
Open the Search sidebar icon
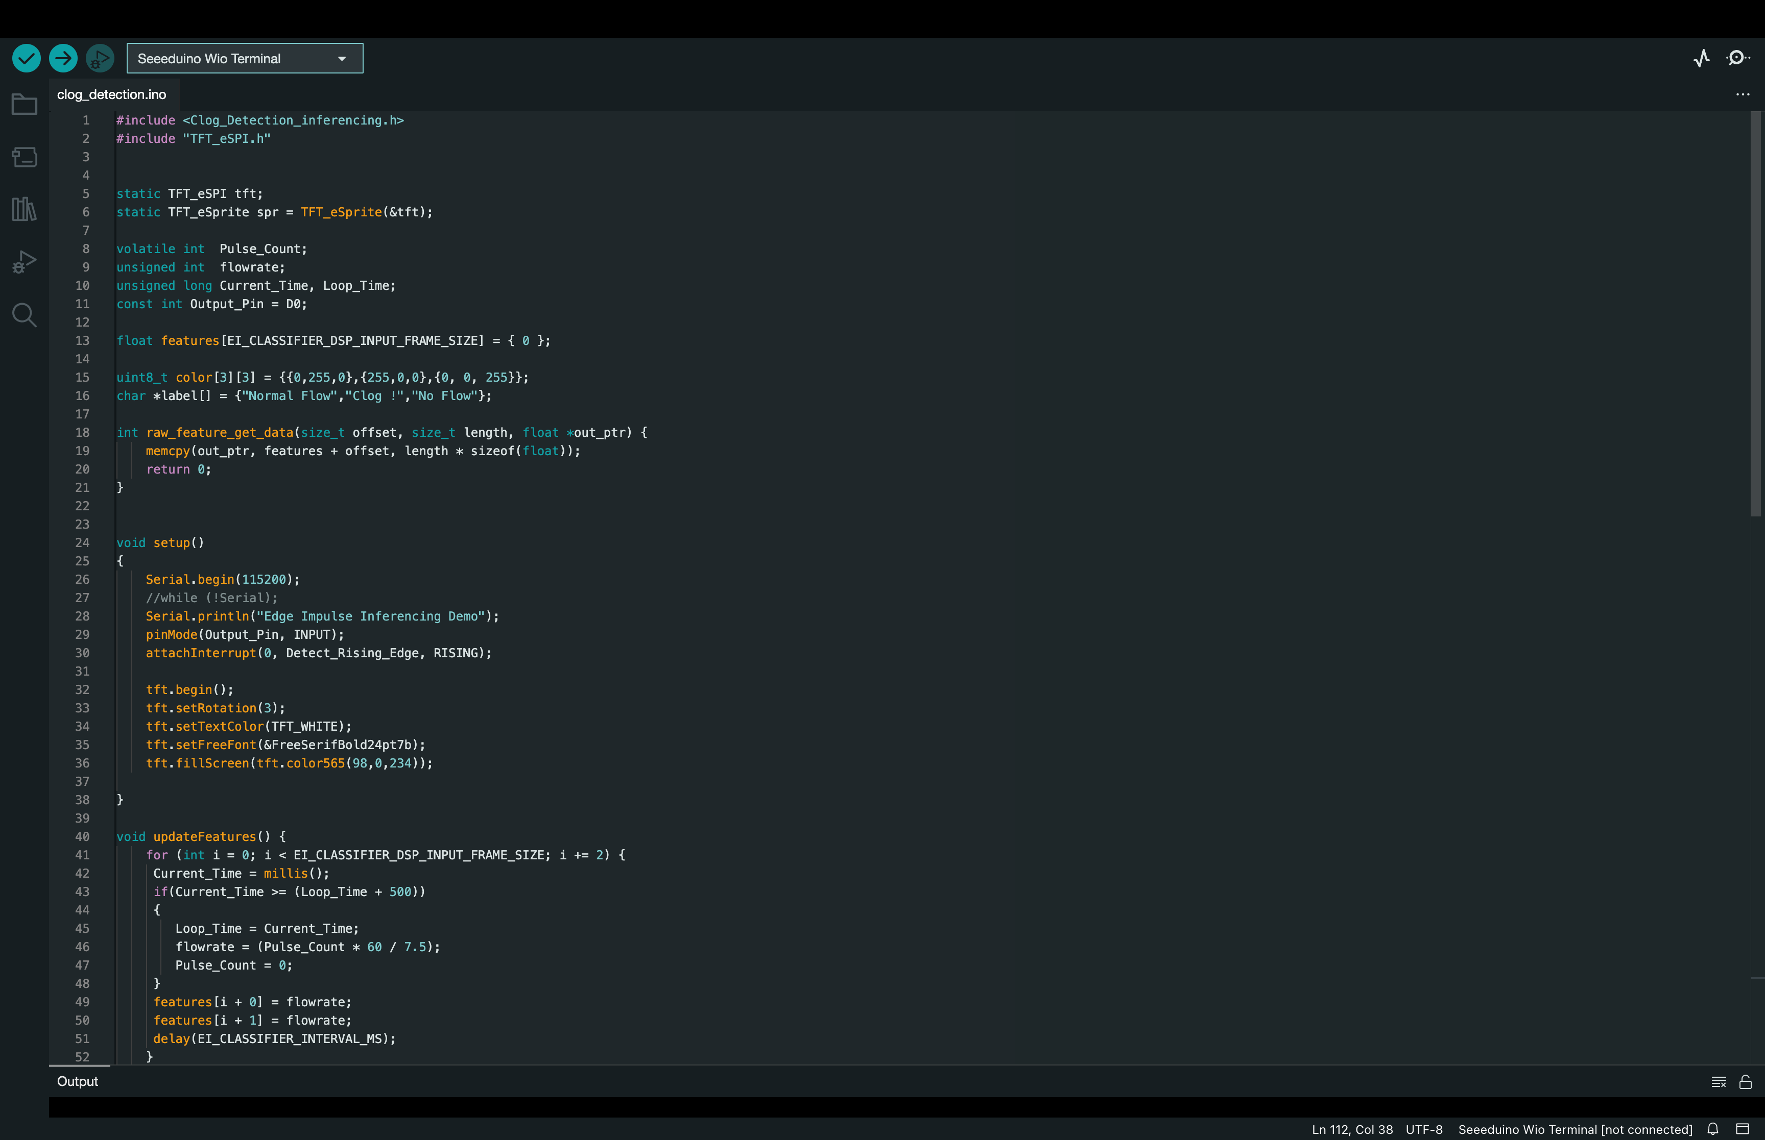point(25,315)
